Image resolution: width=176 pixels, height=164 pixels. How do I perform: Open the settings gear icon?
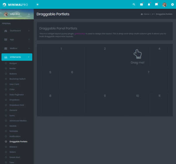coord(172,4)
